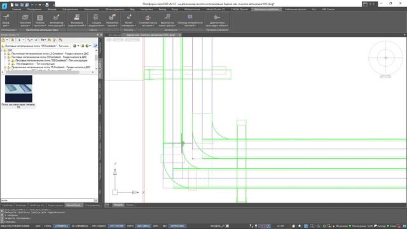
Task: Expand the ДКС root tree node
Action: click(x=2, y=50)
